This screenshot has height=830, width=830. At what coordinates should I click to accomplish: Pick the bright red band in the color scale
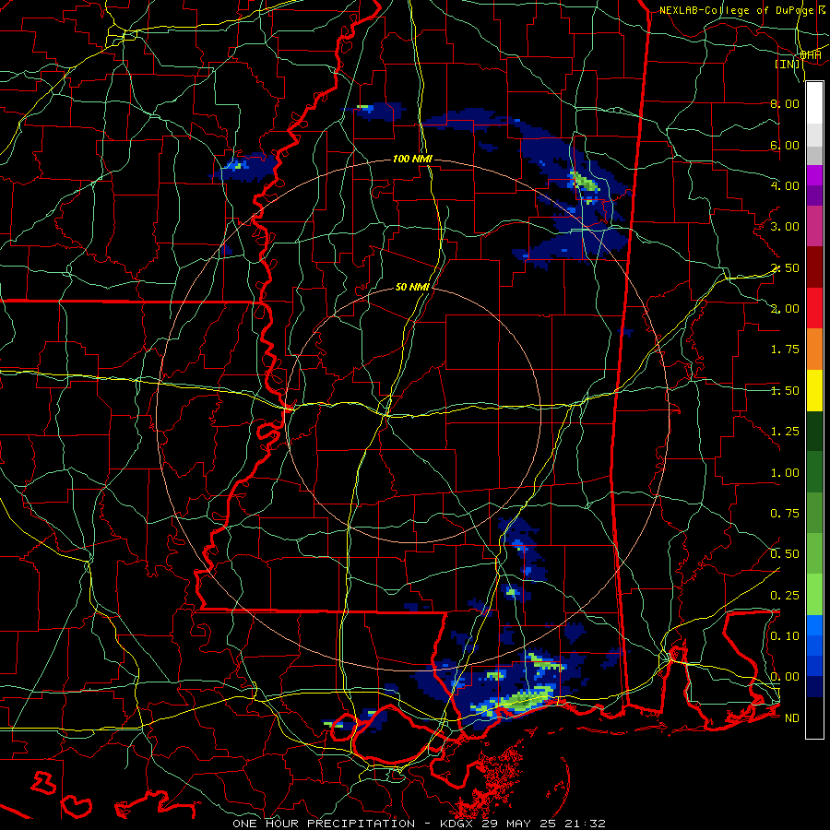[x=814, y=308]
